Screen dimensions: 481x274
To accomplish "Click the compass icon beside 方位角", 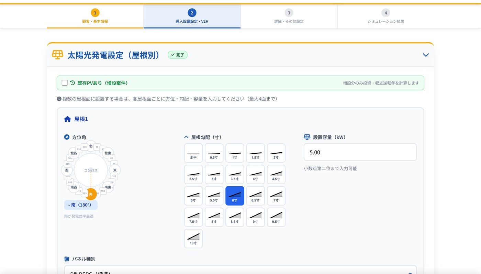I will point(67,137).
